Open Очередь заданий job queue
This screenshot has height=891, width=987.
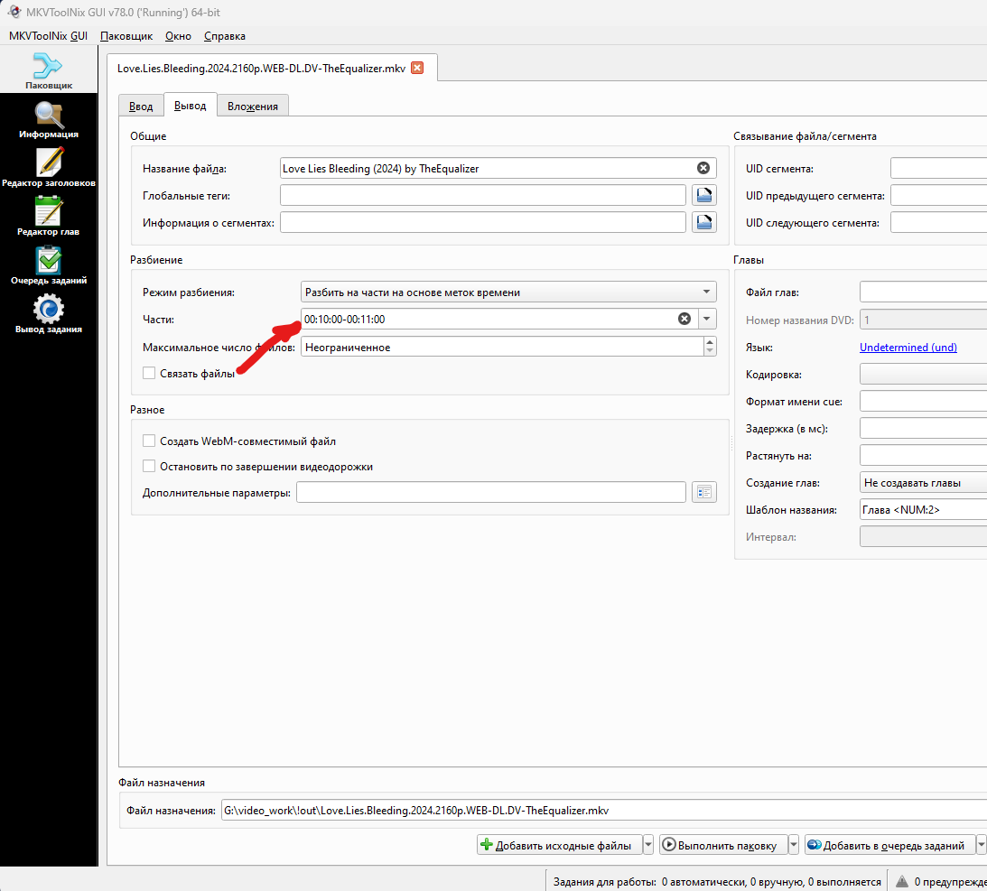[x=48, y=266]
